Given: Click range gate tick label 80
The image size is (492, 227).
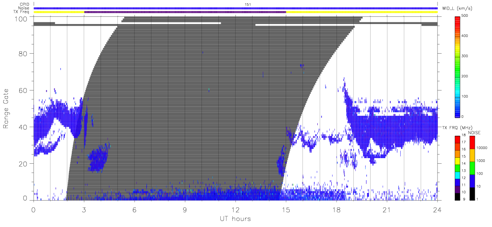Looking at the screenshot, I should coord(24,54).
